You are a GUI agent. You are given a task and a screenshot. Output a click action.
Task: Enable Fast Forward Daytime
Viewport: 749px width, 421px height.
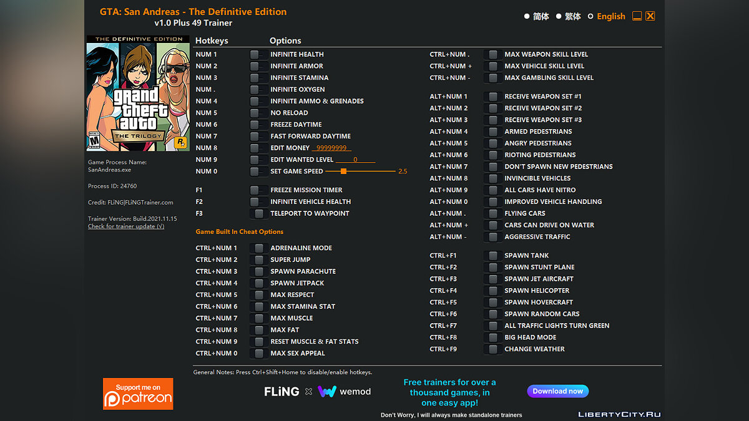click(258, 136)
